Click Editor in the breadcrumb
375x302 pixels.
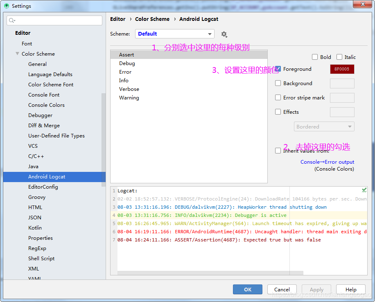click(x=117, y=19)
